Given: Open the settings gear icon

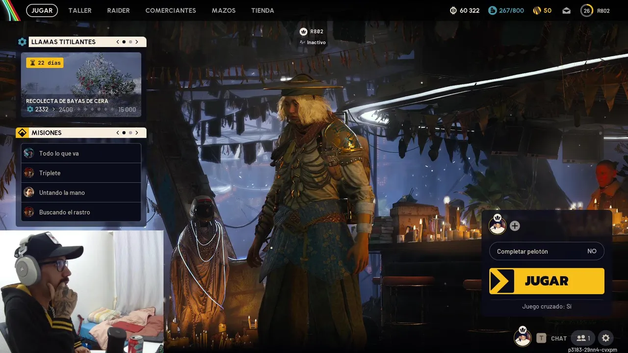Looking at the screenshot, I should (x=606, y=338).
